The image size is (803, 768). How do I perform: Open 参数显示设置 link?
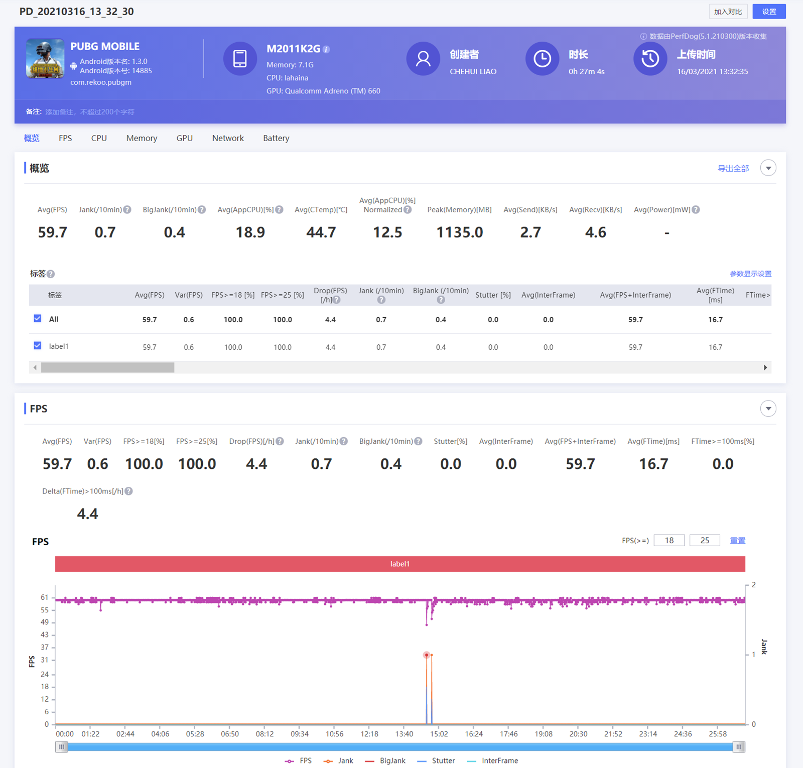750,274
